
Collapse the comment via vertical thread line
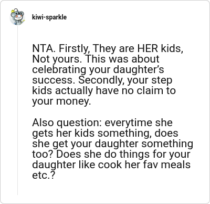tap(17, 110)
